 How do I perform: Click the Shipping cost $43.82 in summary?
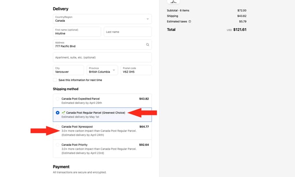(x=242, y=16)
